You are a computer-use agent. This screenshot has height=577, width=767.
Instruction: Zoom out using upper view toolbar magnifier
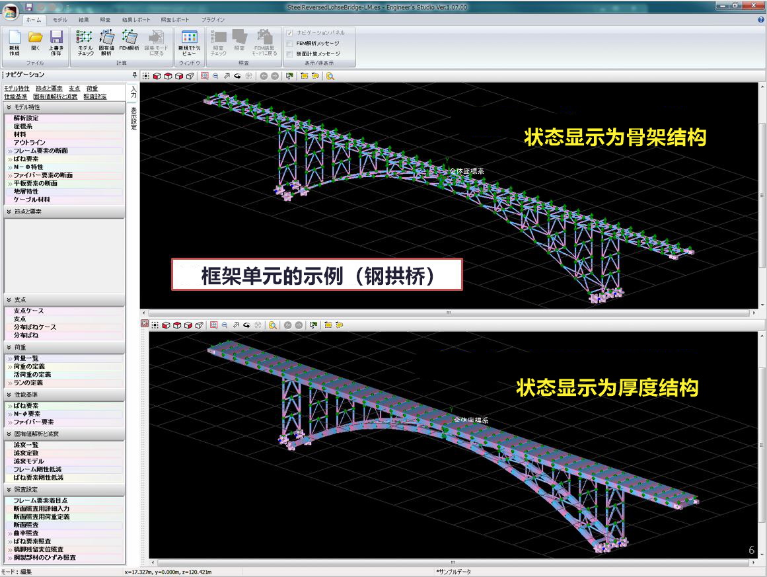[x=215, y=76]
